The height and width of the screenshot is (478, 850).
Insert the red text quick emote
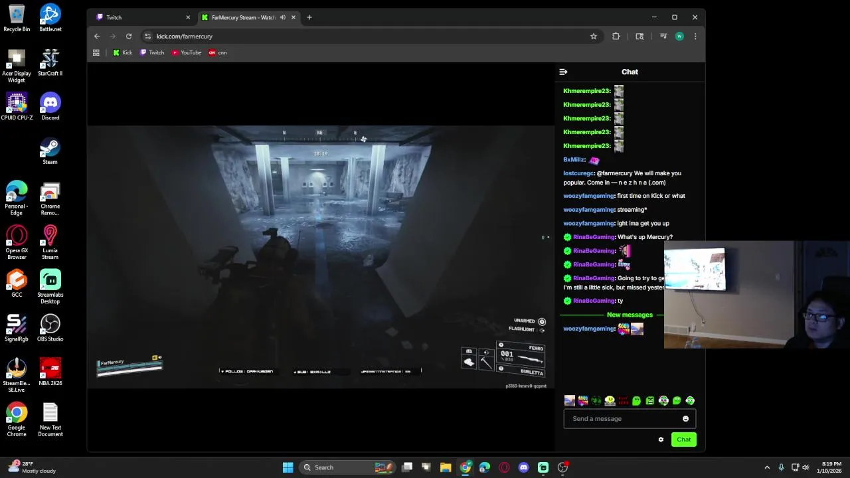click(623, 400)
